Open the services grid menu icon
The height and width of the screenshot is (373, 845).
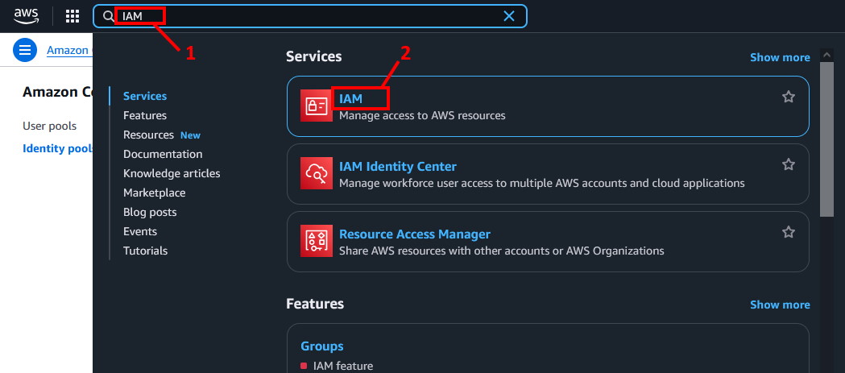point(72,16)
